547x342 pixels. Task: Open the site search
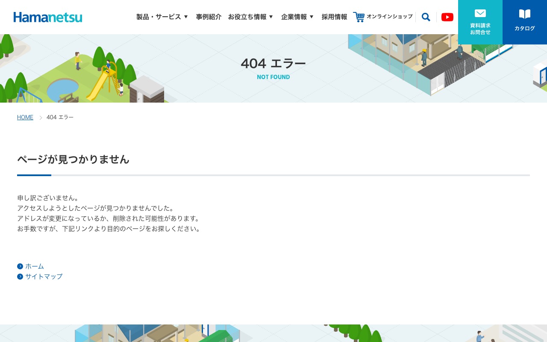pos(426,17)
